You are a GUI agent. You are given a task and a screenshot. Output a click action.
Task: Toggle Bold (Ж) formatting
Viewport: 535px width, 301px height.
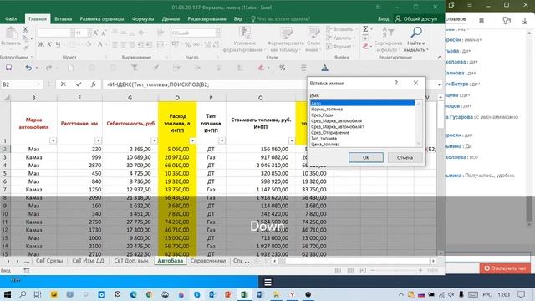pos(41,44)
